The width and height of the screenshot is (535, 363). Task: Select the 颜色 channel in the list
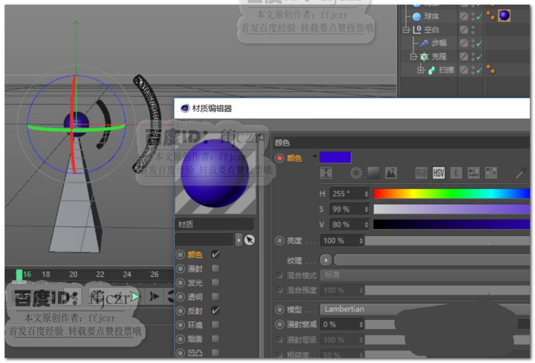[x=195, y=254]
